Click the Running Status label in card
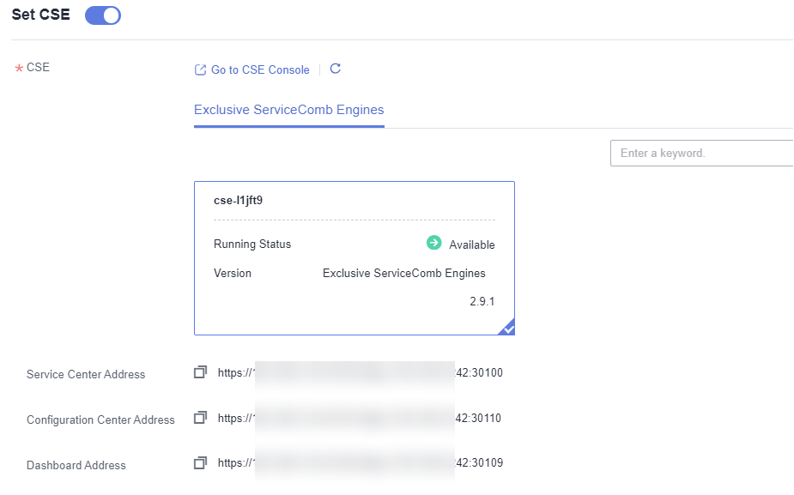The height and width of the screenshot is (495, 794). [252, 244]
